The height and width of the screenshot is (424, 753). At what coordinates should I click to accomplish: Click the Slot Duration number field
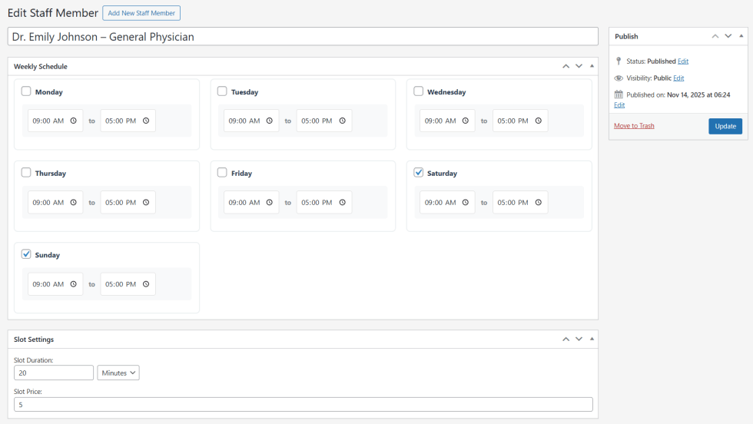[x=54, y=373]
